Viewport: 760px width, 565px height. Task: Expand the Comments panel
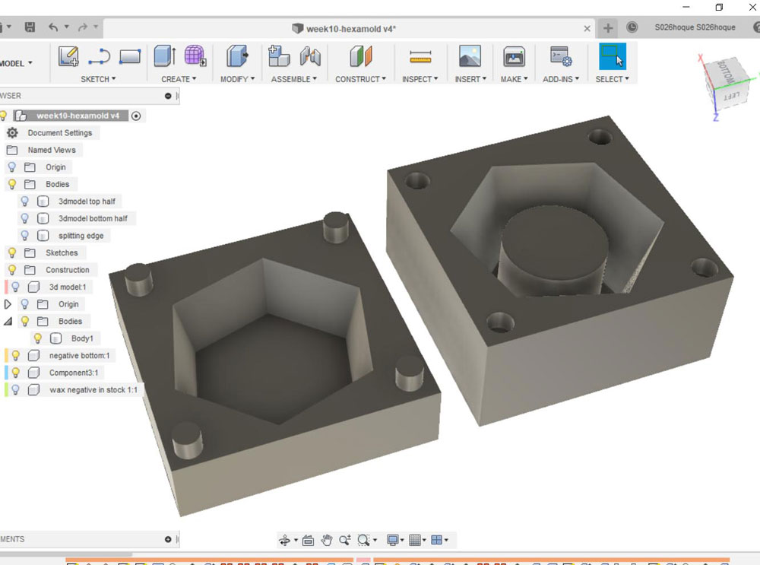pyautogui.click(x=168, y=539)
